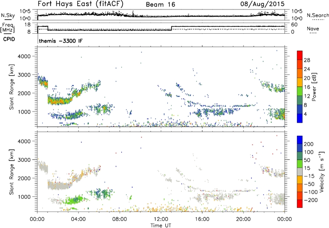329x228 pixels.
Task: Pick the gray segment of Velocity color bar
Action: [x=300, y=172]
